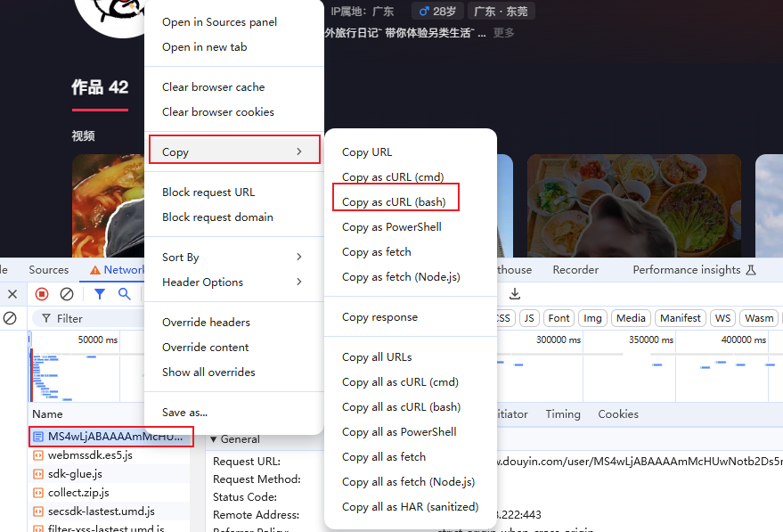Open network search with magnifier icon

point(125,294)
